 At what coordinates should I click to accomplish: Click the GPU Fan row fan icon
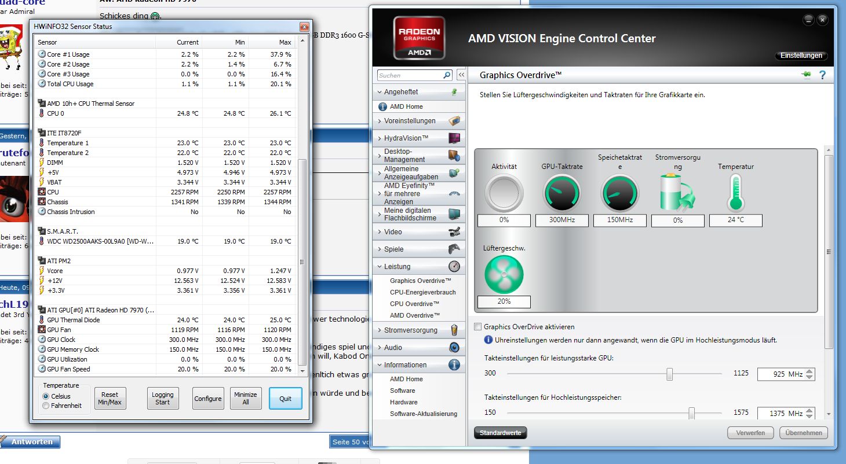(42, 330)
